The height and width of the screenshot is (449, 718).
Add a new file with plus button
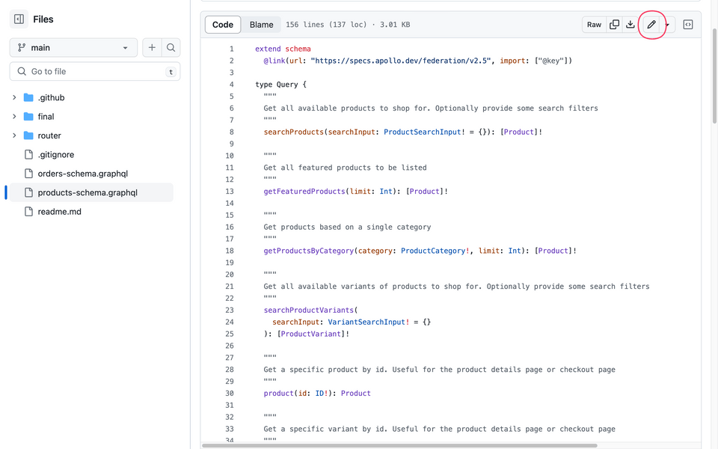pyautogui.click(x=152, y=48)
